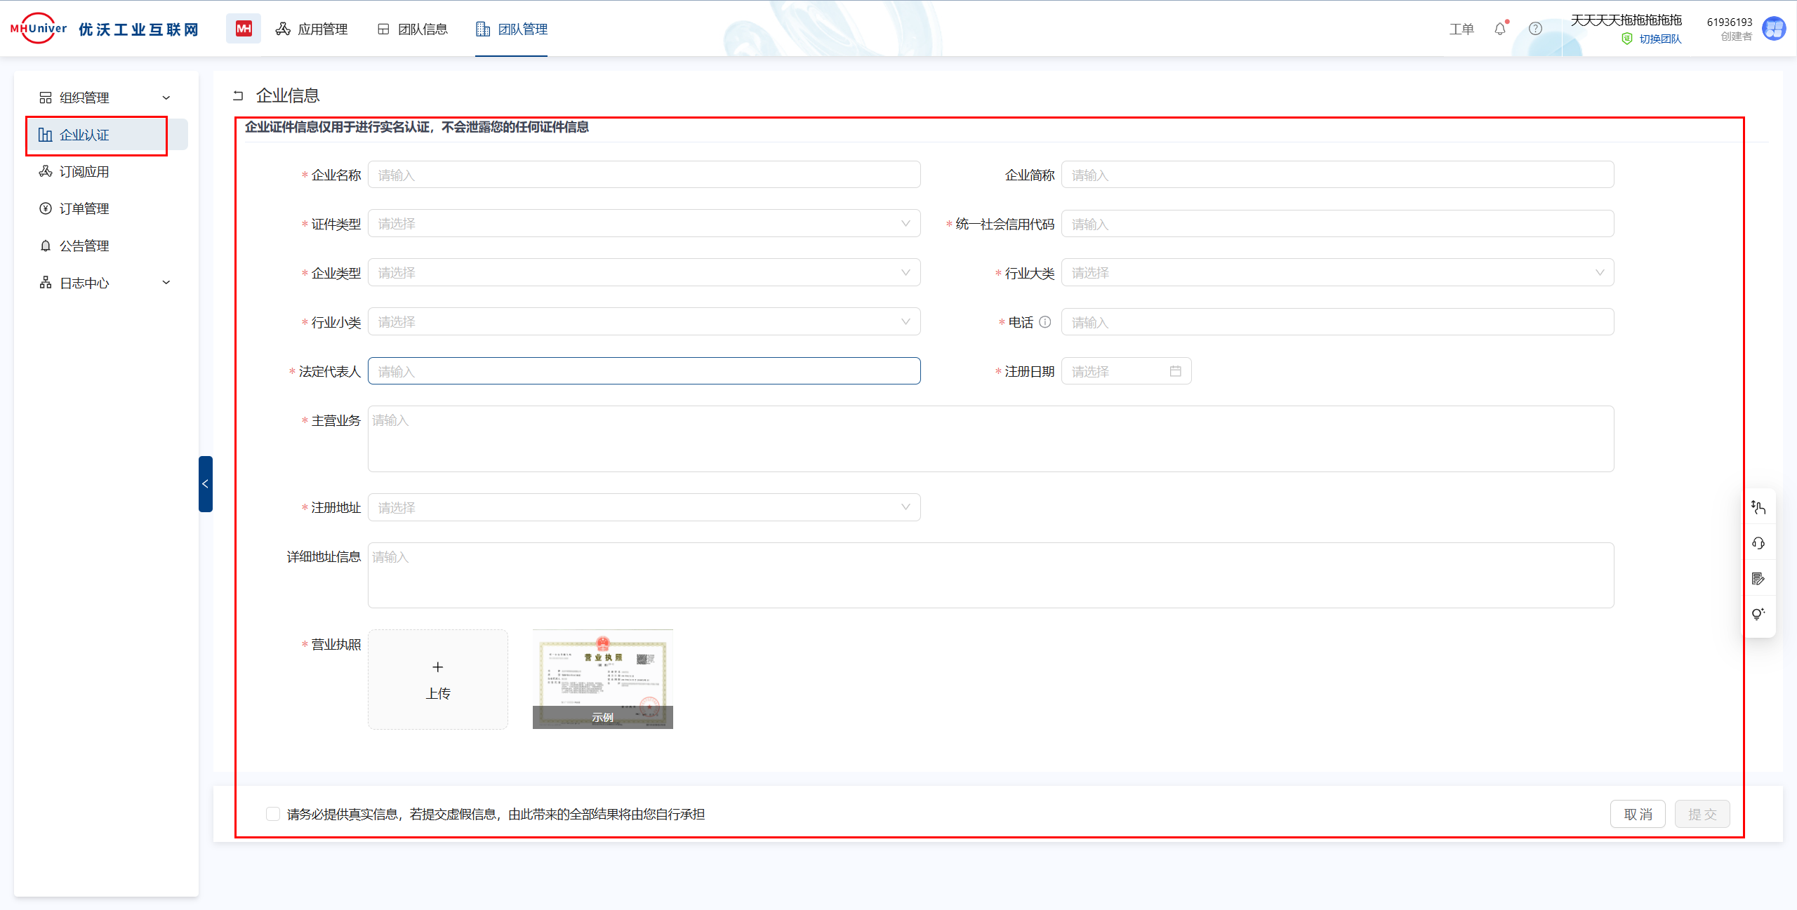Click the 企业名称 input field
This screenshot has height=910, width=1797.
(644, 175)
